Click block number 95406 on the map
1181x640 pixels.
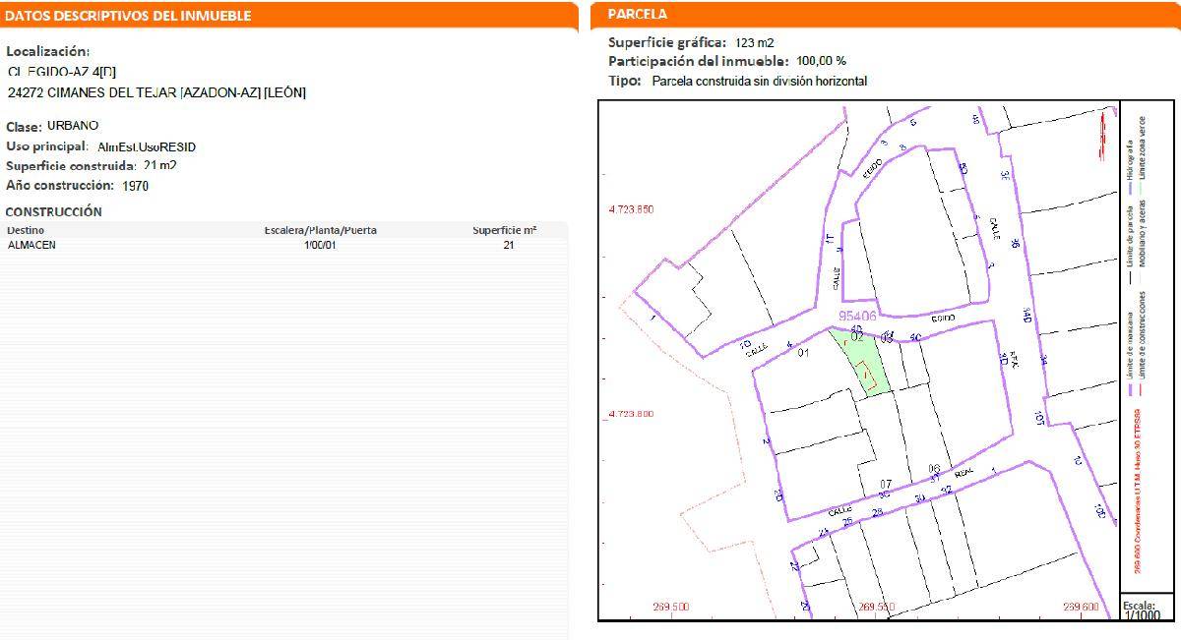856,317
